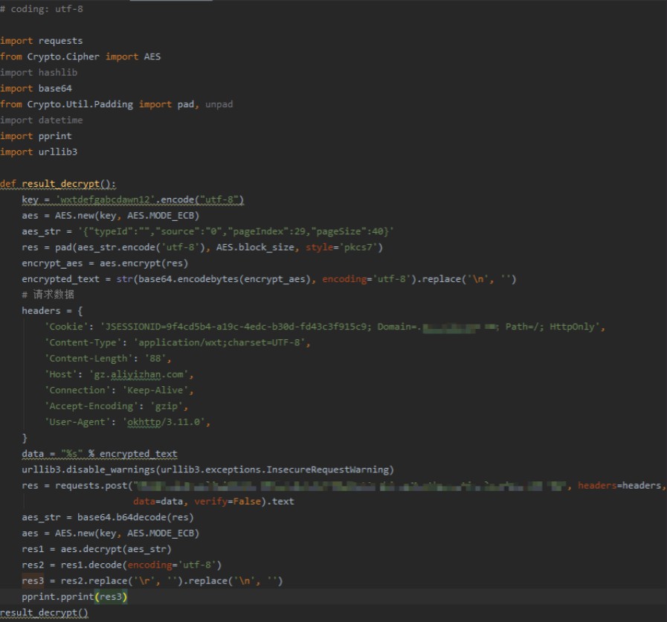Click the unused 'import hashlib' line

39,73
